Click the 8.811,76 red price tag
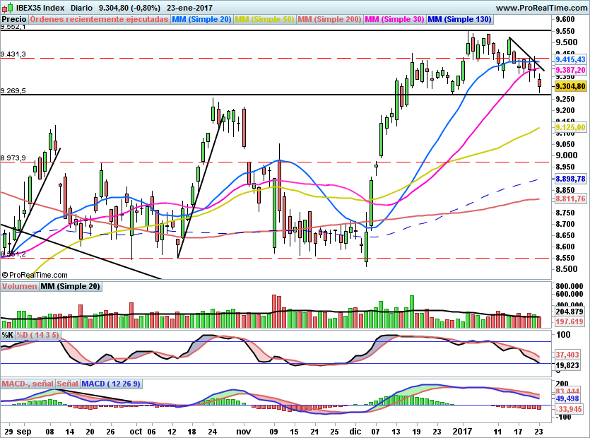Screen dimensions: 590x438 tap(570, 199)
